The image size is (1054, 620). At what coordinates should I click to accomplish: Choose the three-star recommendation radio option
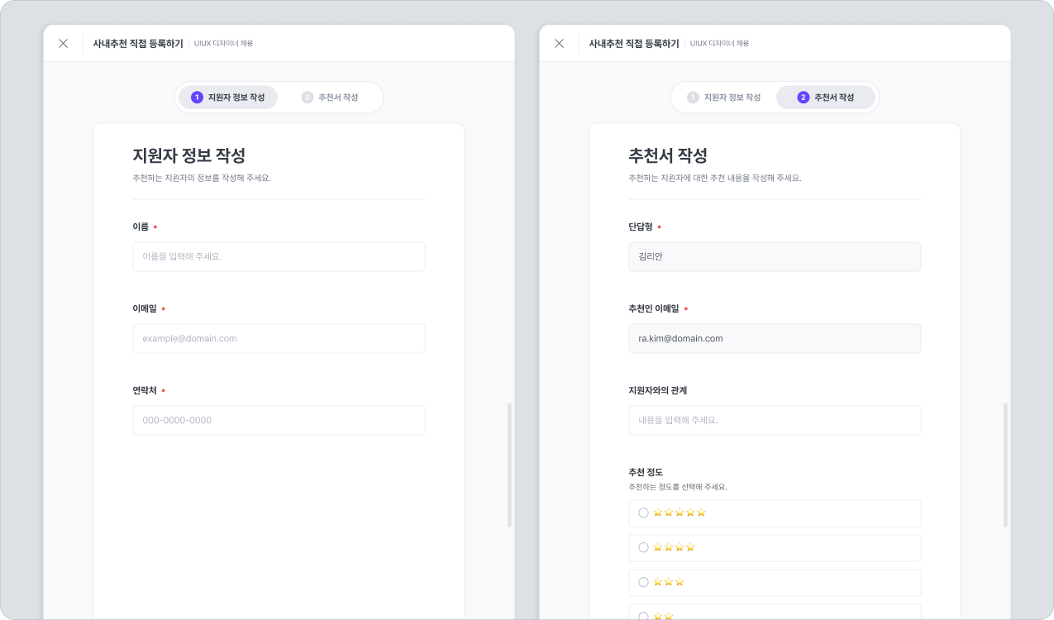tap(775, 582)
